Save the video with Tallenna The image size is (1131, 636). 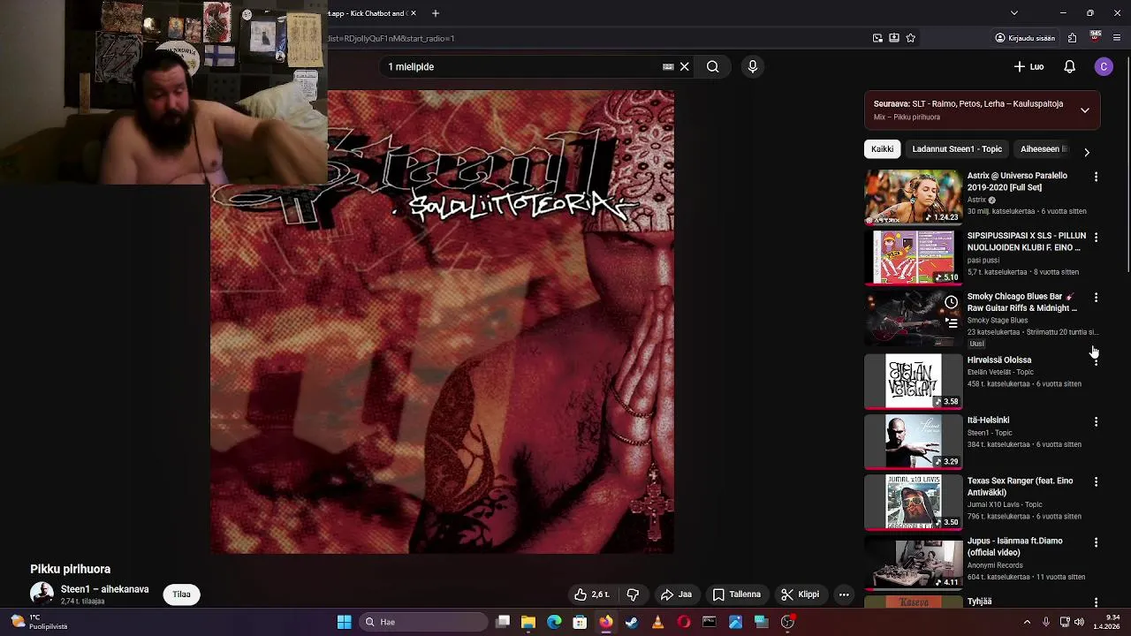pos(737,594)
